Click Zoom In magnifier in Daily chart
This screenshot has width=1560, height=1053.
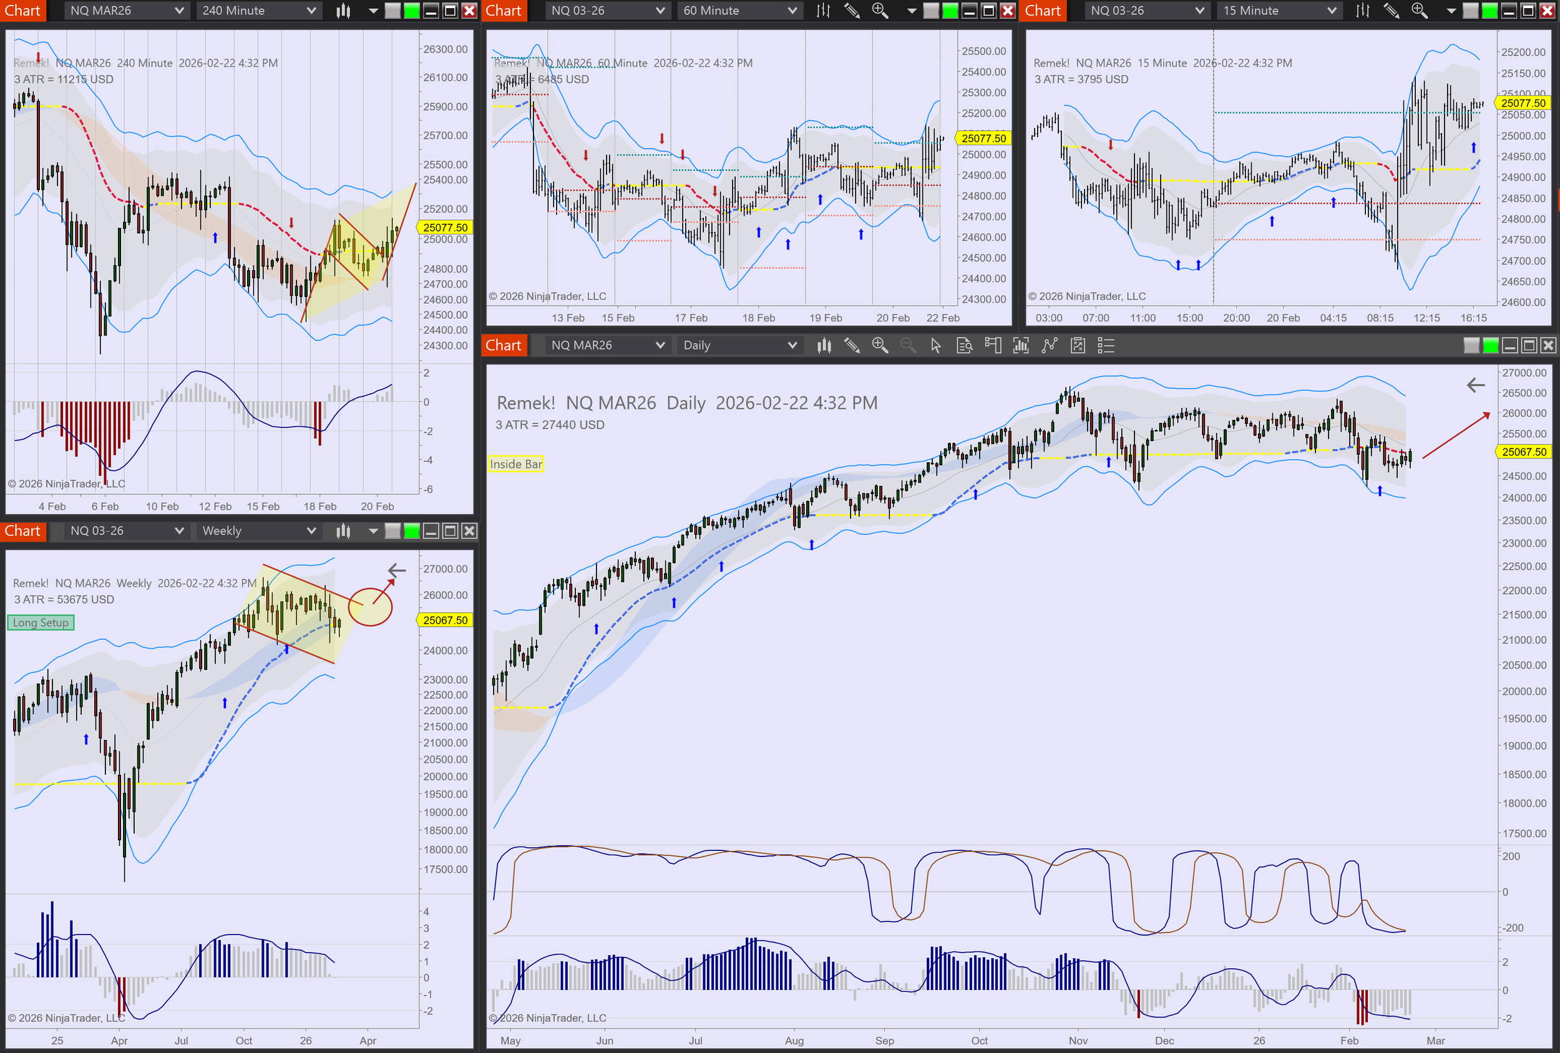click(x=880, y=346)
